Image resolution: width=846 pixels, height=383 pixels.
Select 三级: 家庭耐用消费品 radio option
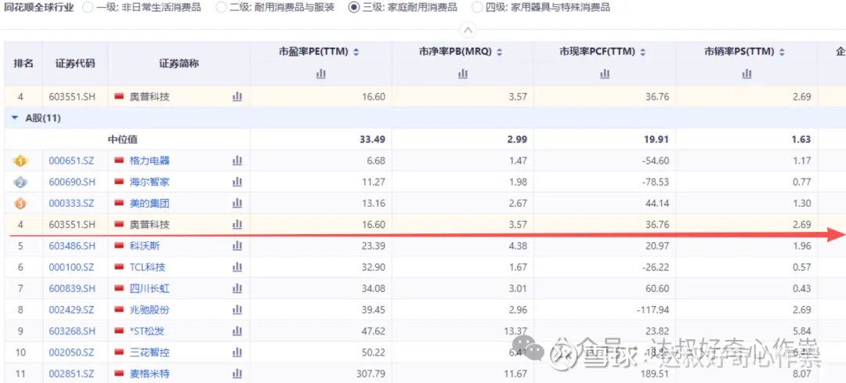point(354,7)
